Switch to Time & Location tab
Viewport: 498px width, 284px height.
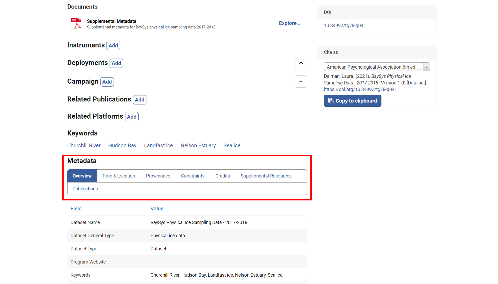click(x=118, y=176)
